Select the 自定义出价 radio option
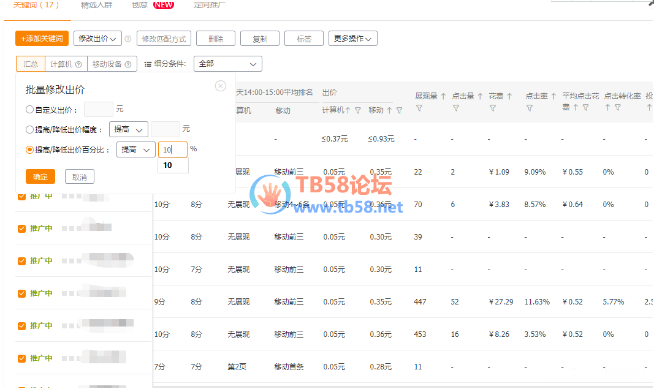Viewport: 654px width, 389px height. 29,110
